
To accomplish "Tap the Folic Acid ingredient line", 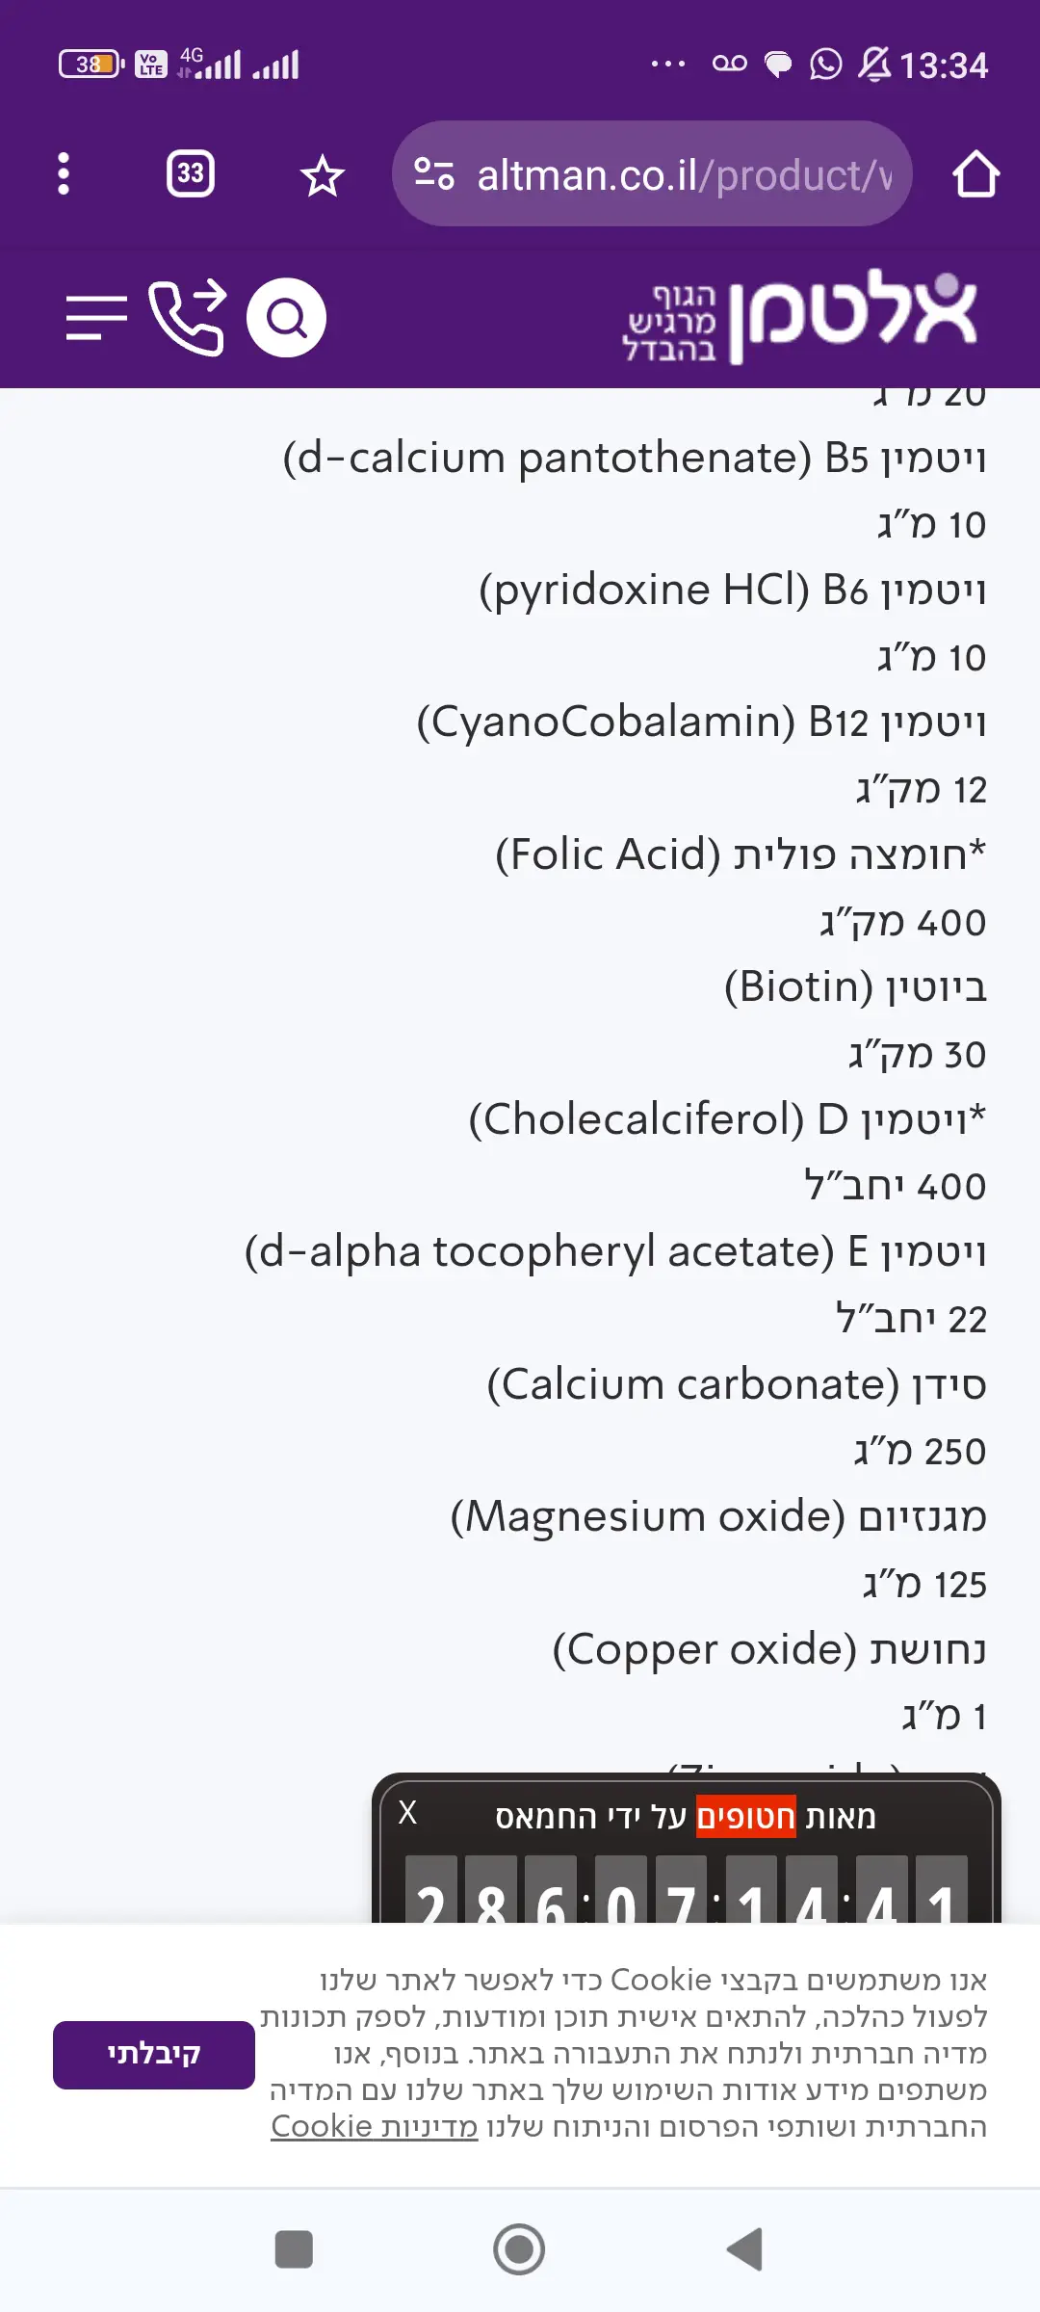I will pos(740,855).
